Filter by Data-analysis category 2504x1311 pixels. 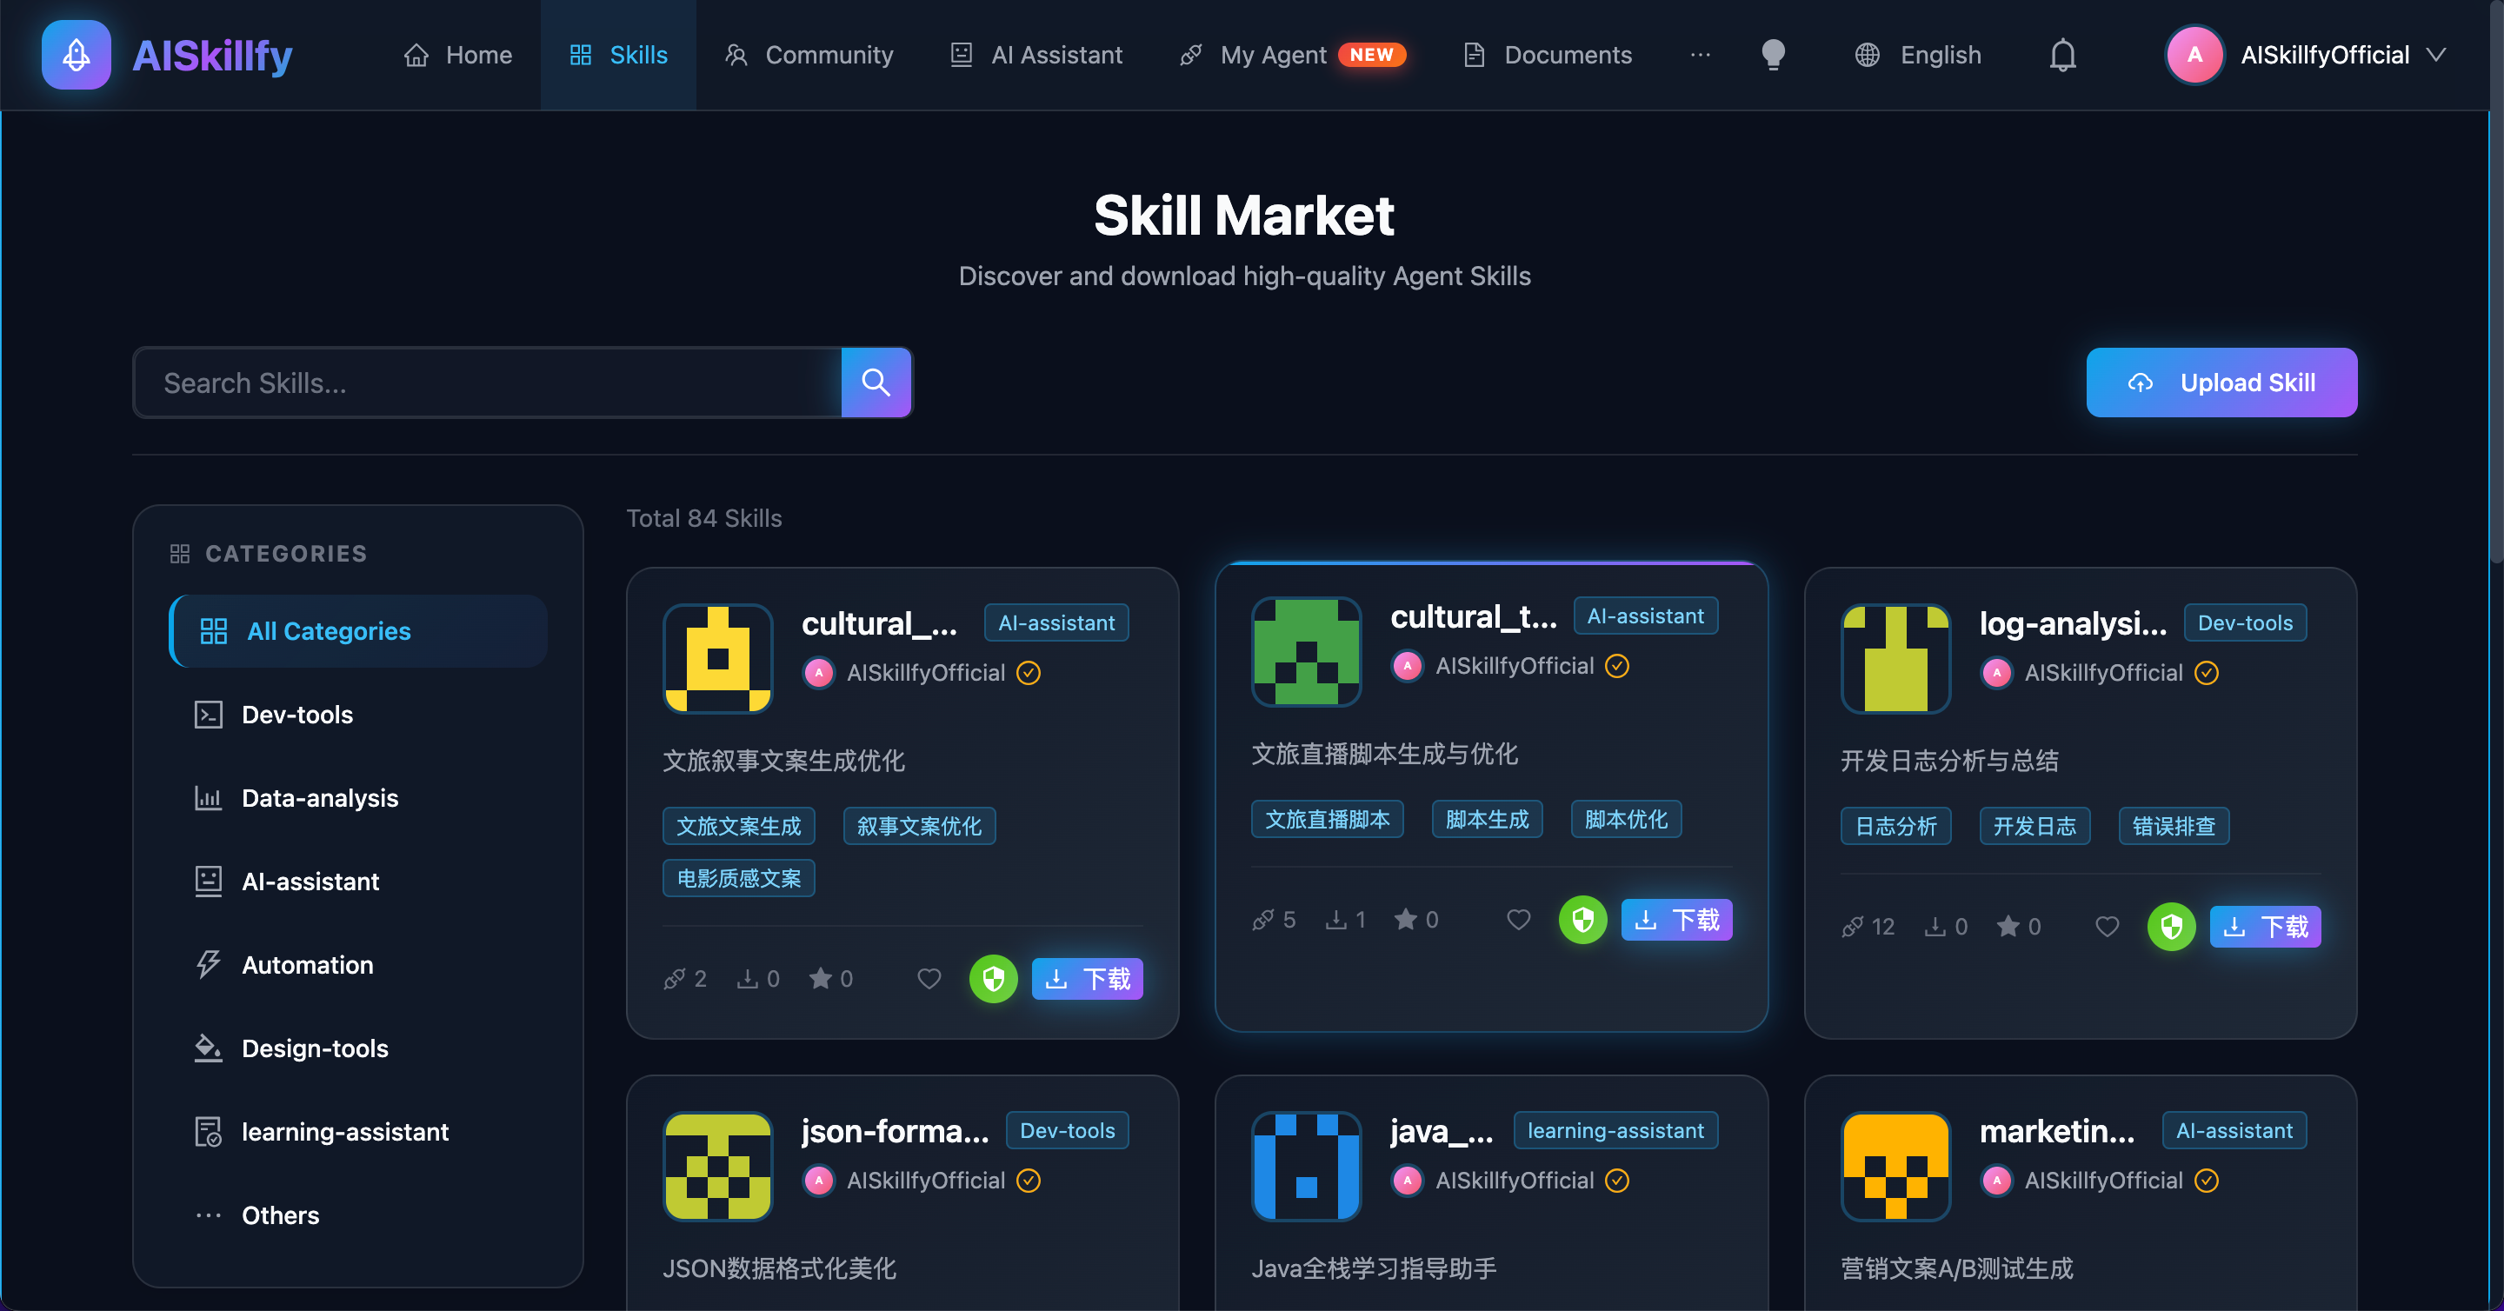pyautogui.click(x=359, y=798)
